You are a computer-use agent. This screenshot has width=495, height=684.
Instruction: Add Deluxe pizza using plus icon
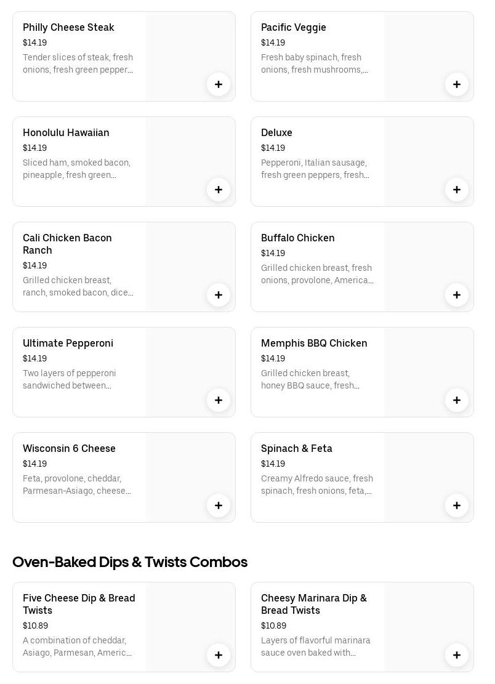pos(457,190)
